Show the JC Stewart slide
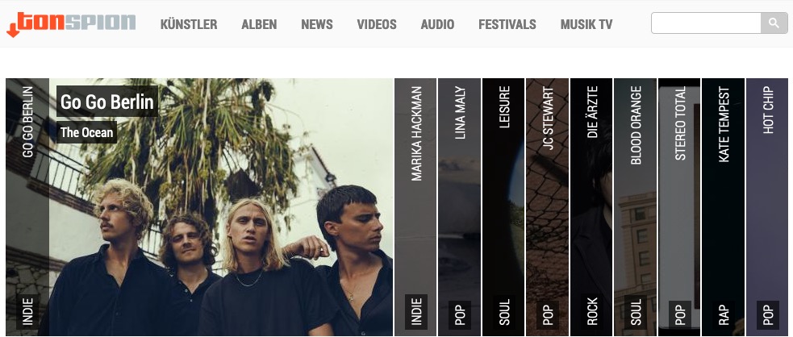The image size is (793, 337). pos(547,207)
